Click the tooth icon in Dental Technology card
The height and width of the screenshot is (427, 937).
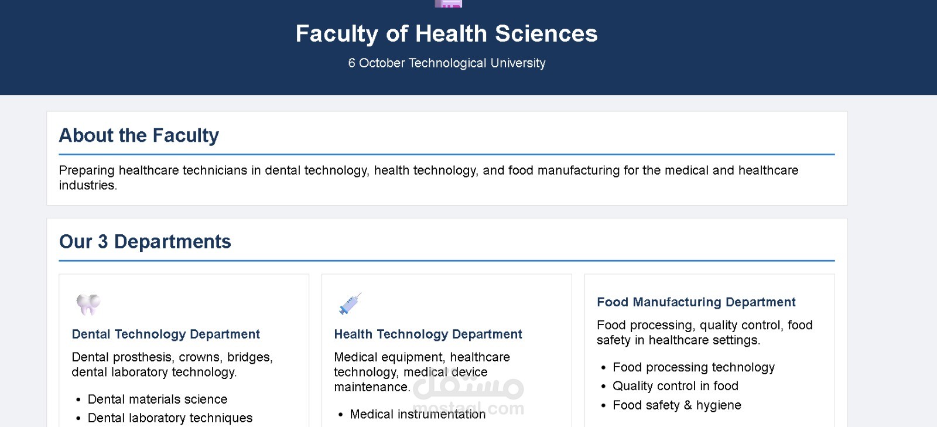88,304
